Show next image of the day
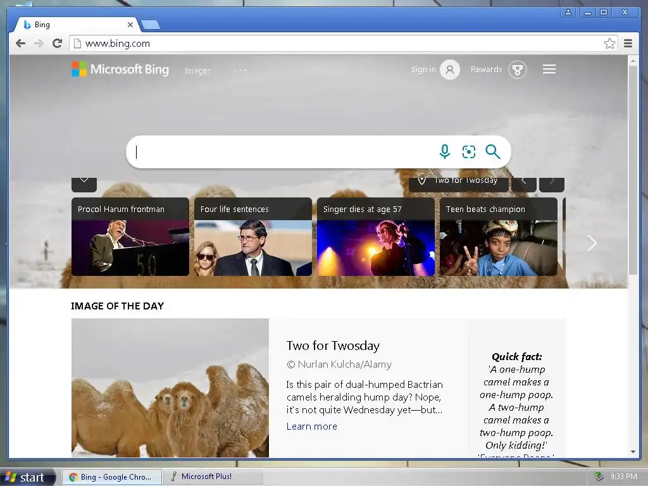The height and width of the screenshot is (486, 648). [552, 184]
